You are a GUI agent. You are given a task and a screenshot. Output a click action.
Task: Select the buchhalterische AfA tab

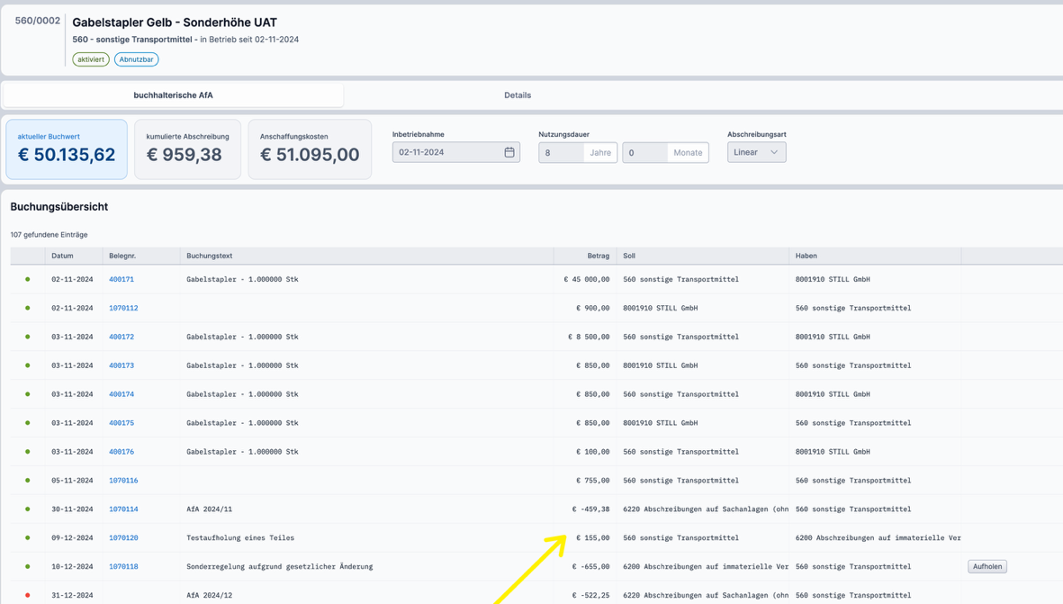(x=173, y=95)
